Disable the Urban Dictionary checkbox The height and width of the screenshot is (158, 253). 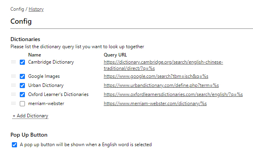tap(22, 85)
